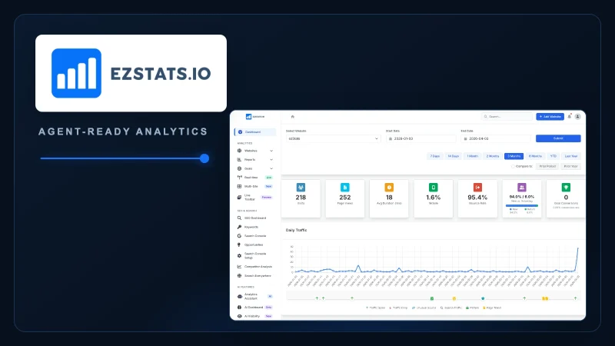615x346 pixels.
Task: Enable the Compare to radio toggle
Action: 513,166
